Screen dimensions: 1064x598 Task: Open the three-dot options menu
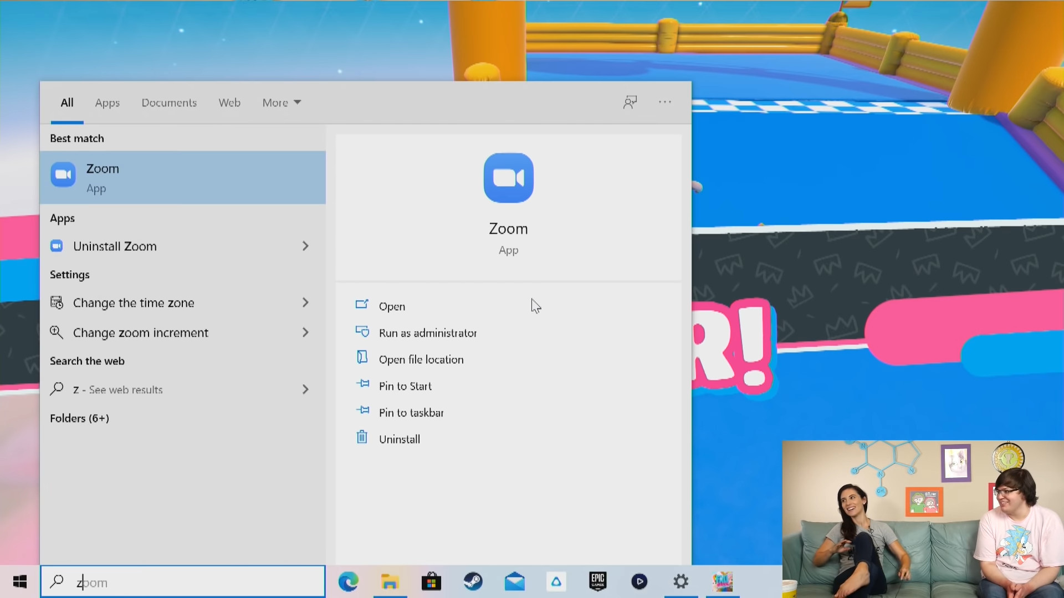pyautogui.click(x=665, y=102)
